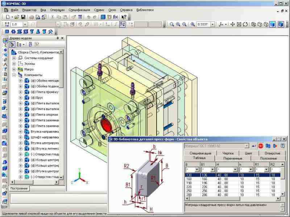Pin the Дерево модели panel

coord(57,38)
